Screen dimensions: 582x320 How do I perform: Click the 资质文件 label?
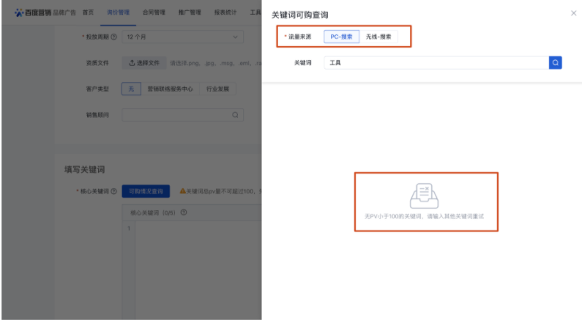click(97, 63)
